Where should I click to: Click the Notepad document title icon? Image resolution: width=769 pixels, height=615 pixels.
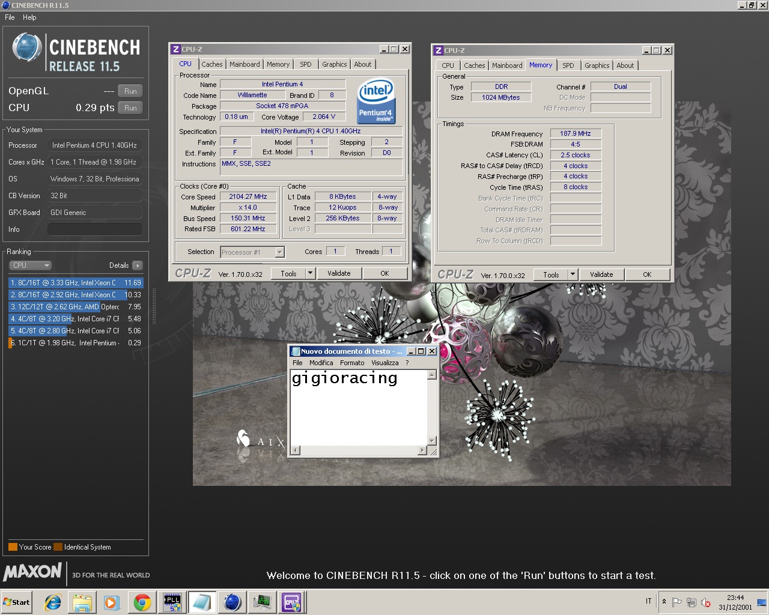[x=295, y=351]
